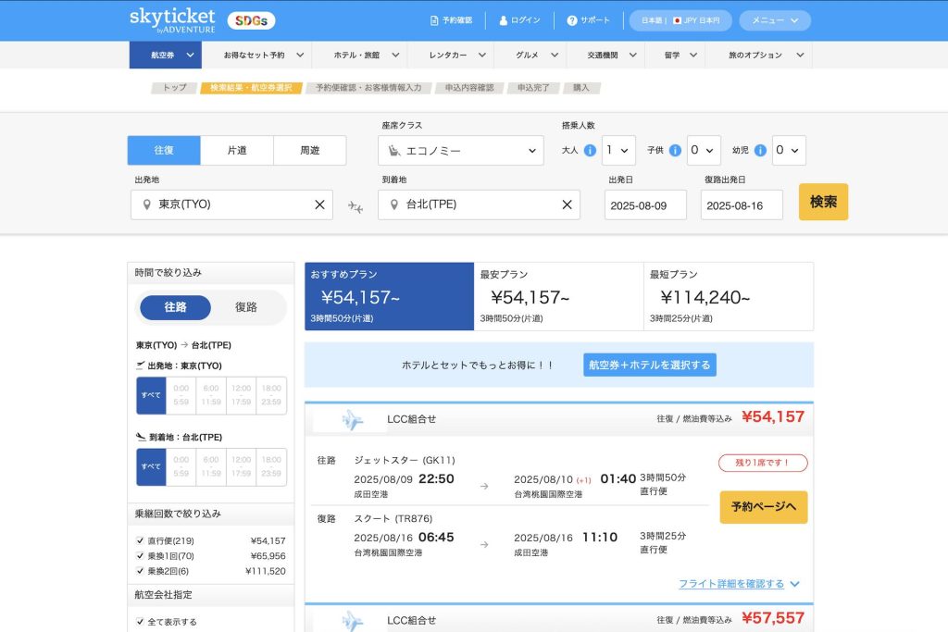This screenshot has width=948, height=632.
Task: Open the 大人 passenger count dropdown
Action: (618, 150)
